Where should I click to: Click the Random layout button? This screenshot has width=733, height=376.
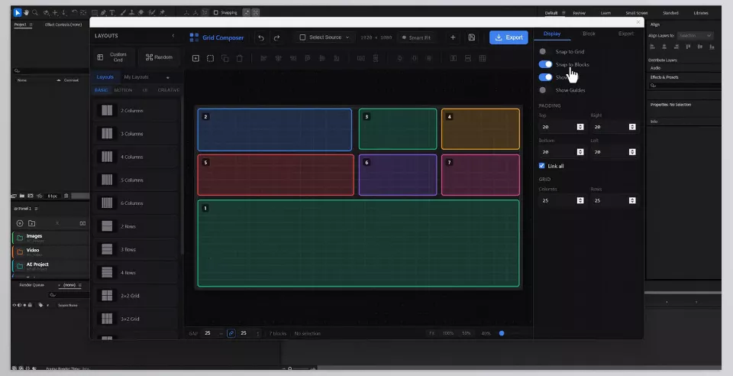click(x=159, y=57)
